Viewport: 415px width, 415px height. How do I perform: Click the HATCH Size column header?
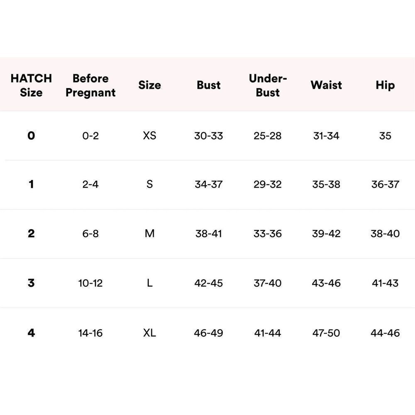tap(31, 85)
